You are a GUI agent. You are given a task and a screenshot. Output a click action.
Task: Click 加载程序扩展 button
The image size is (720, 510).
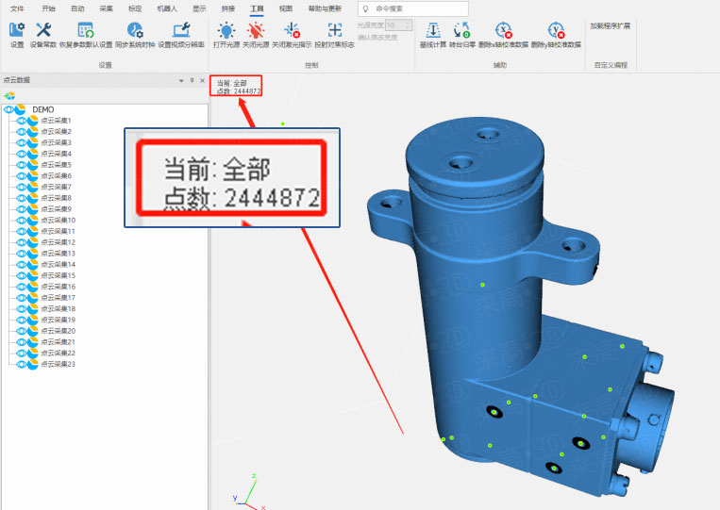pos(610,26)
